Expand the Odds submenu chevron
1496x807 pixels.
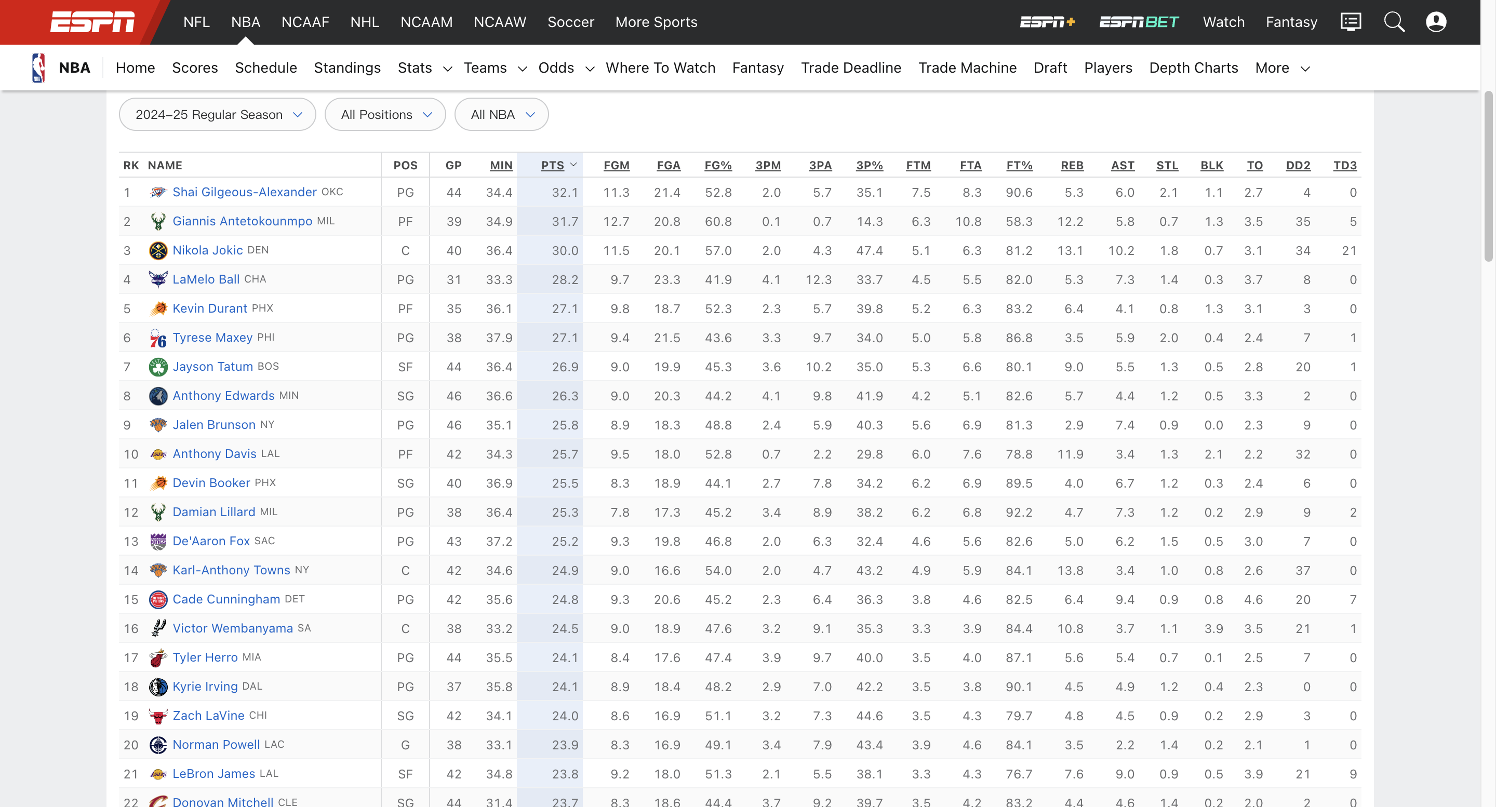click(x=590, y=69)
